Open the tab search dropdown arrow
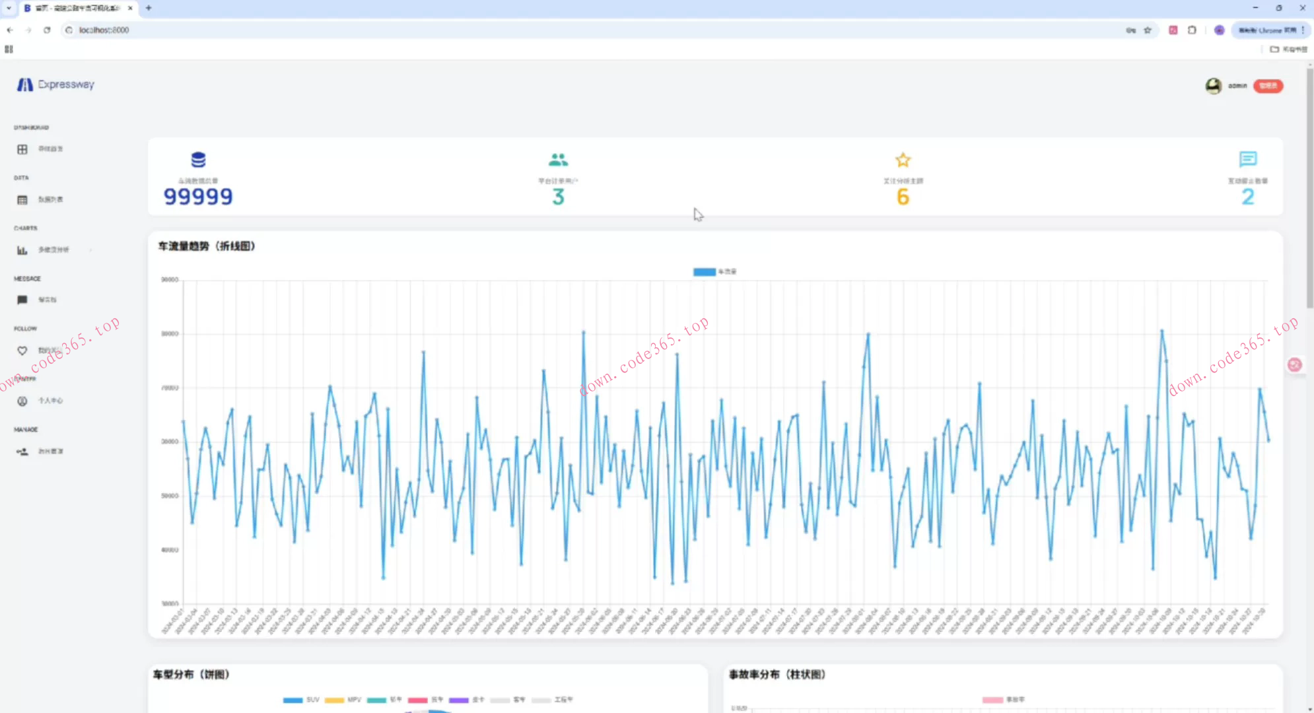 tap(9, 8)
